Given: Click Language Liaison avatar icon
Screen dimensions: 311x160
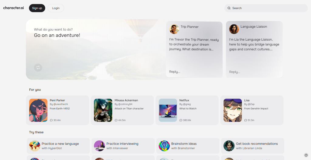Looking at the screenshot, I should pos(234,29).
